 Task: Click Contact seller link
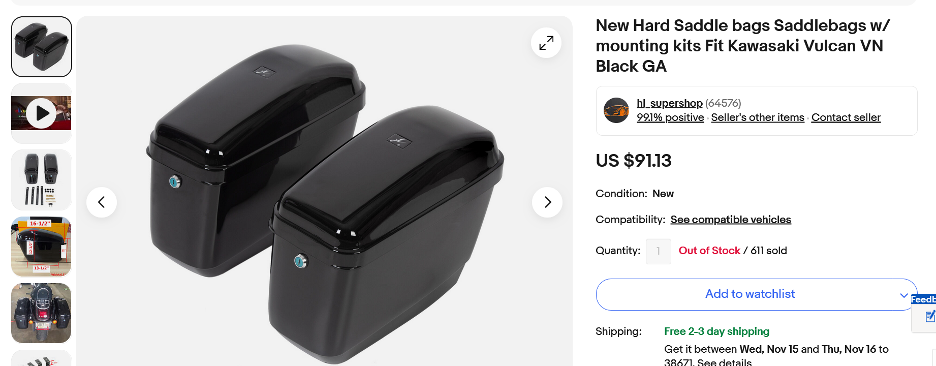click(x=846, y=117)
